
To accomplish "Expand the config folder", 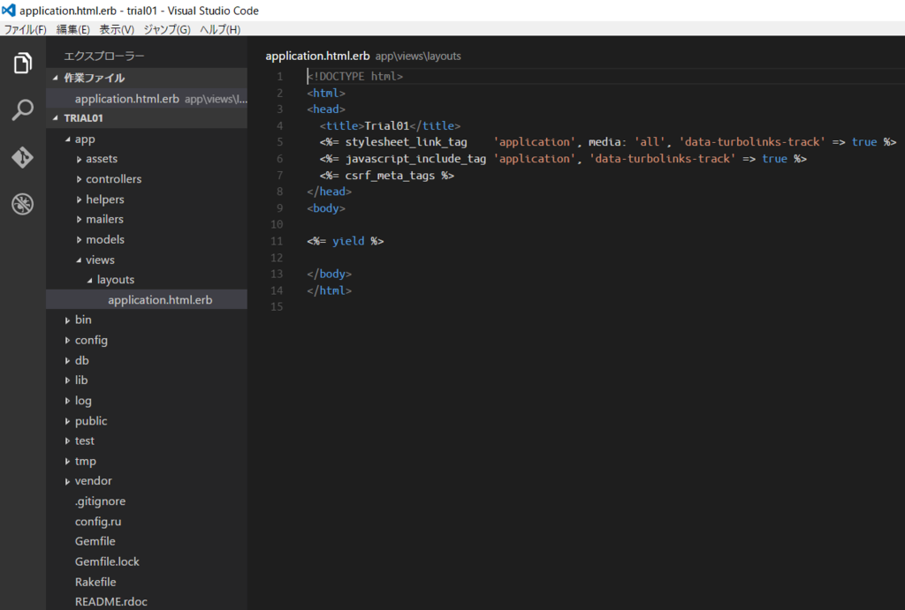I will point(67,340).
